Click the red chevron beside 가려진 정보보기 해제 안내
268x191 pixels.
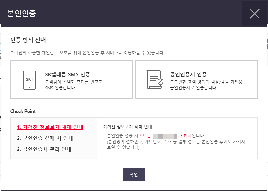coord(90,127)
